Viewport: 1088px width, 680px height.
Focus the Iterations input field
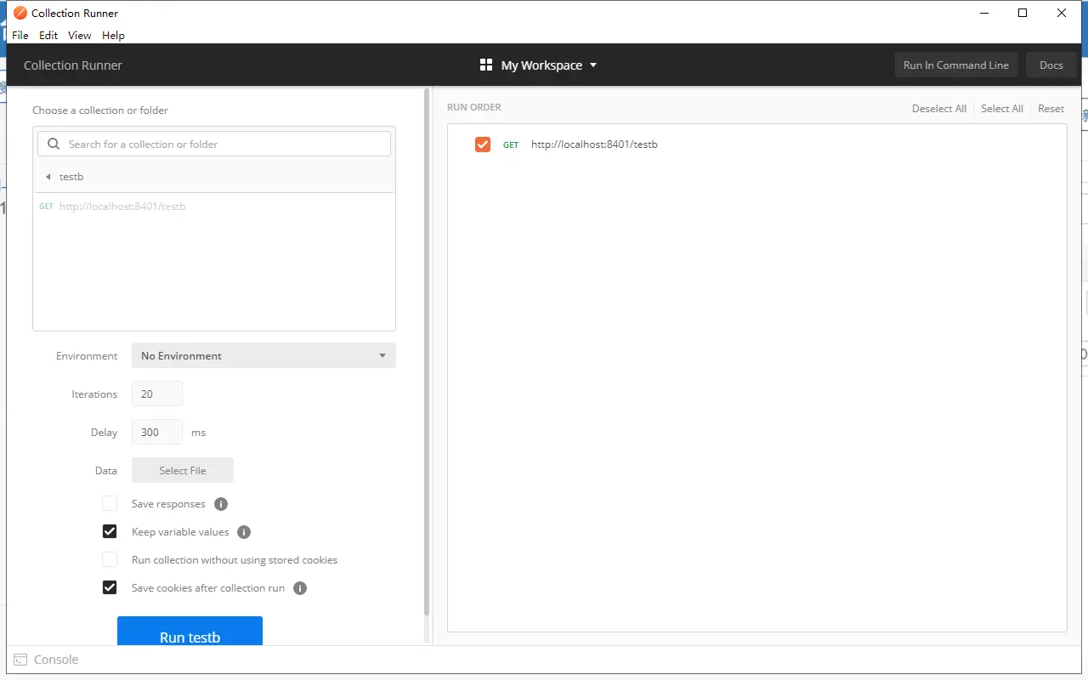[x=157, y=394]
